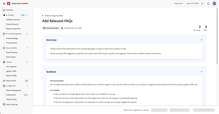Click the Overview home icon

(4, 10)
